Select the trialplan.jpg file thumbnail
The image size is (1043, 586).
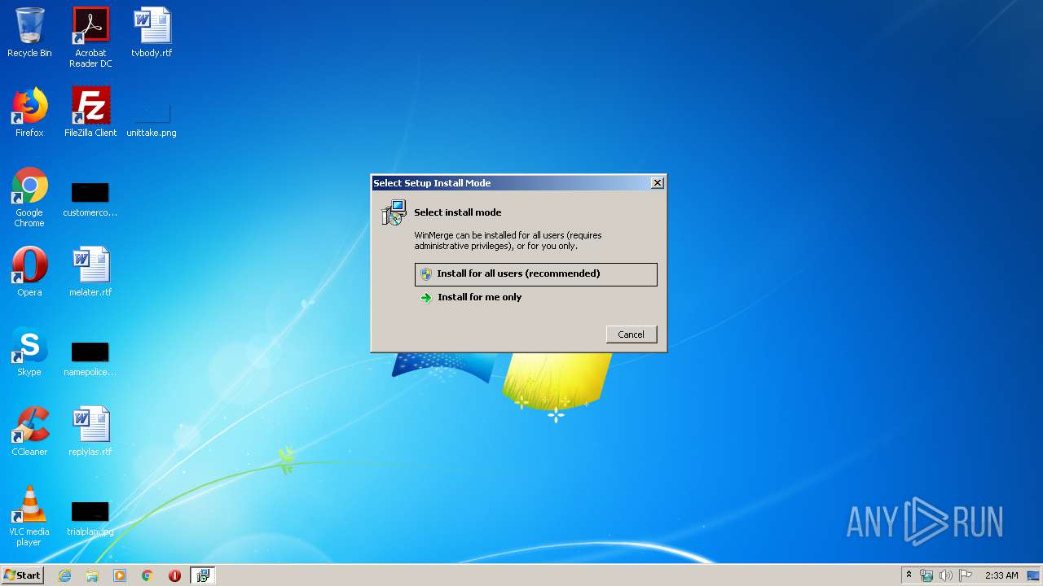(90, 518)
